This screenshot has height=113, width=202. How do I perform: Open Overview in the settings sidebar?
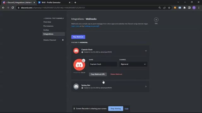tap(47, 22)
